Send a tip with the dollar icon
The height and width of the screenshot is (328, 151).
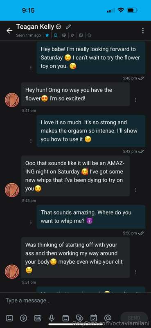click(x=23, y=318)
